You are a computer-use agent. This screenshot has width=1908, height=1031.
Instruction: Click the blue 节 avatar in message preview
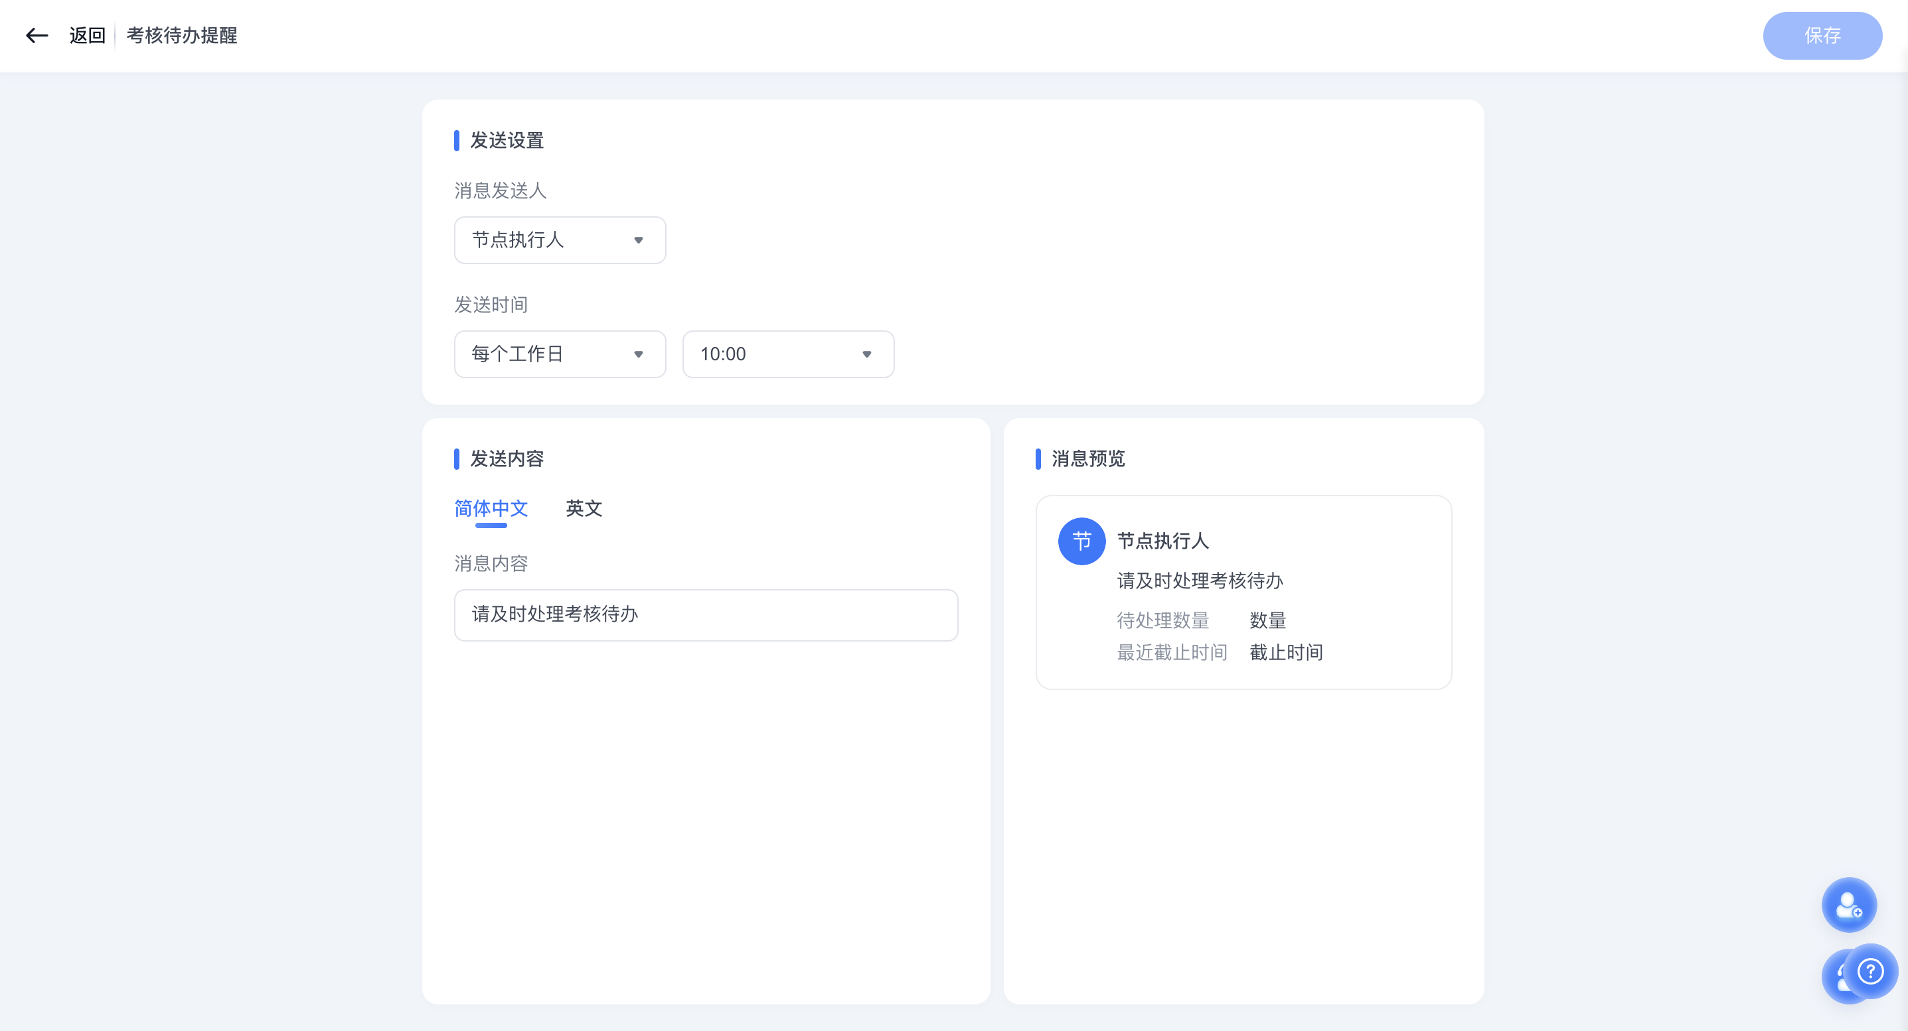coord(1081,541)
